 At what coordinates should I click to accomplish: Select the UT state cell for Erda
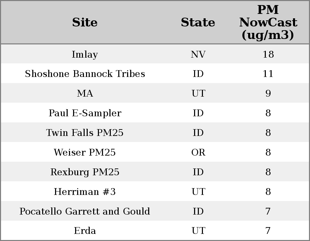point(198,231)
